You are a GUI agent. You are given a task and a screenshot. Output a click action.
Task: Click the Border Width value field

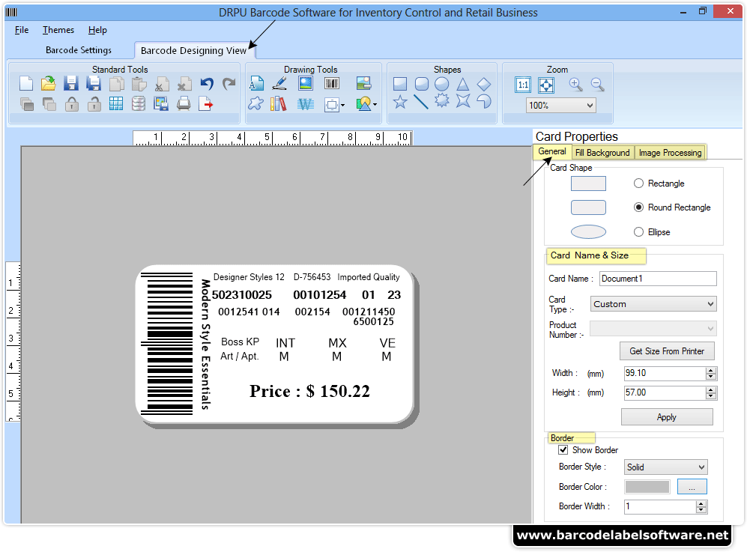(x=660, y=506)
